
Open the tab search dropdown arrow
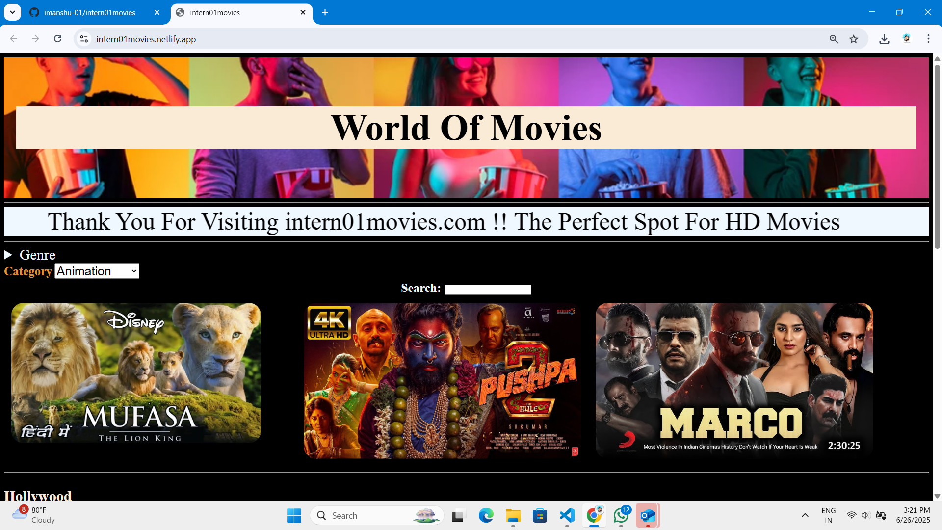tap(12, 12)
